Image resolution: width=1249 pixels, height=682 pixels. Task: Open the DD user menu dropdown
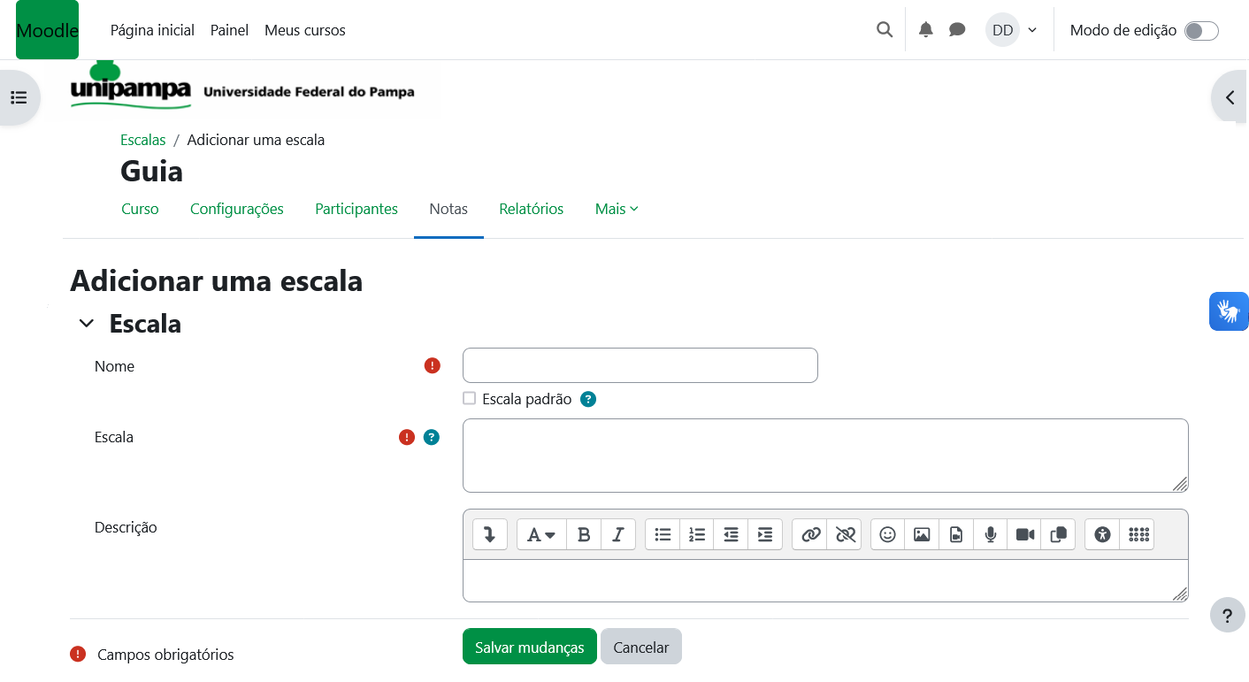[1013, 30]
